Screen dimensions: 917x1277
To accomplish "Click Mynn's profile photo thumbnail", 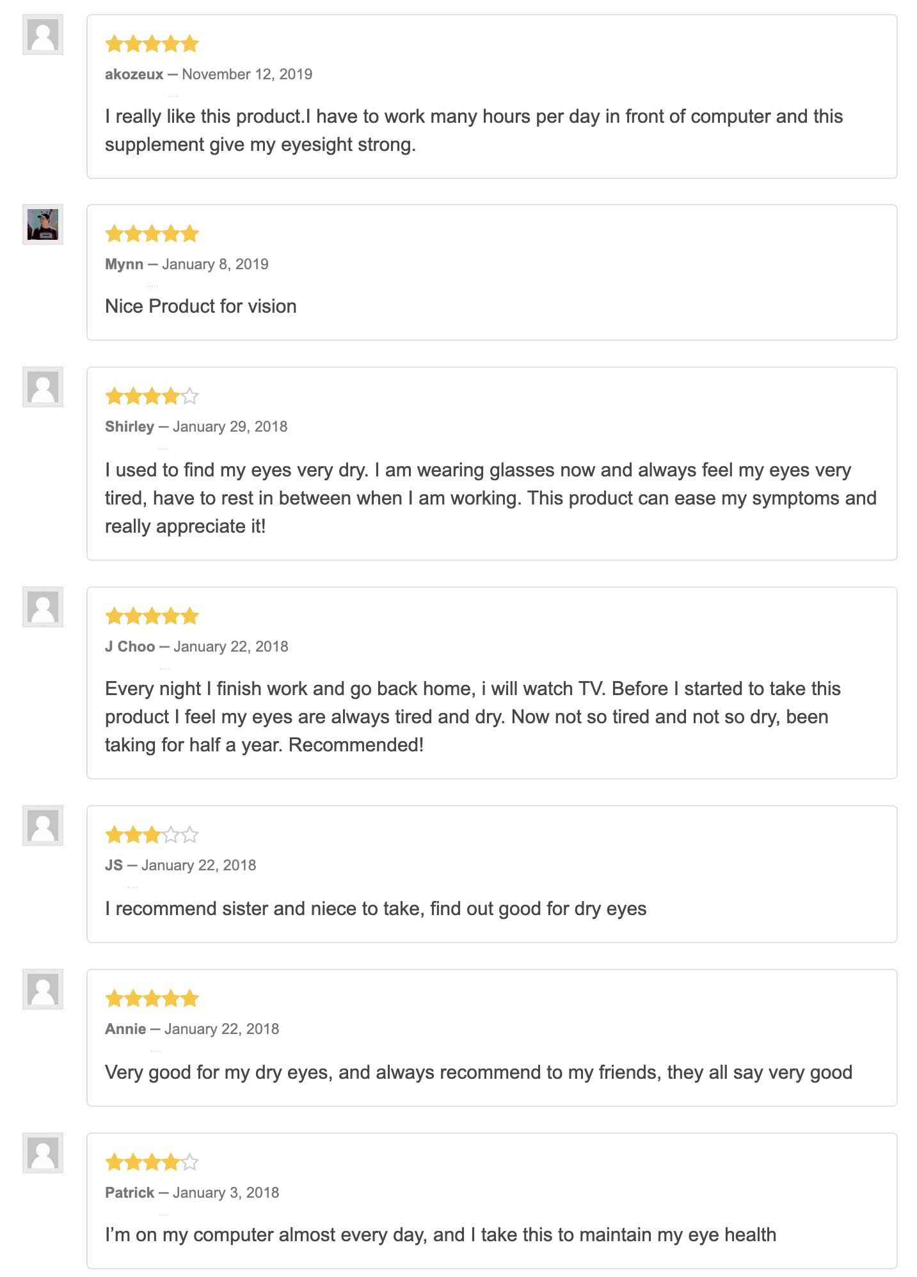I will click(43, 224).
